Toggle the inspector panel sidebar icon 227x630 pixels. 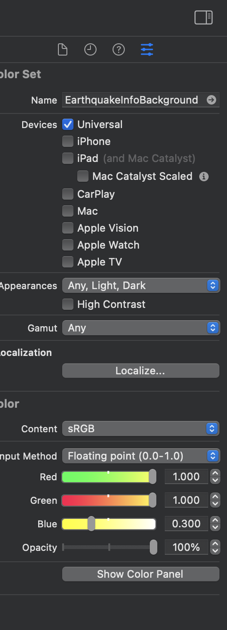tap(203, 18)
